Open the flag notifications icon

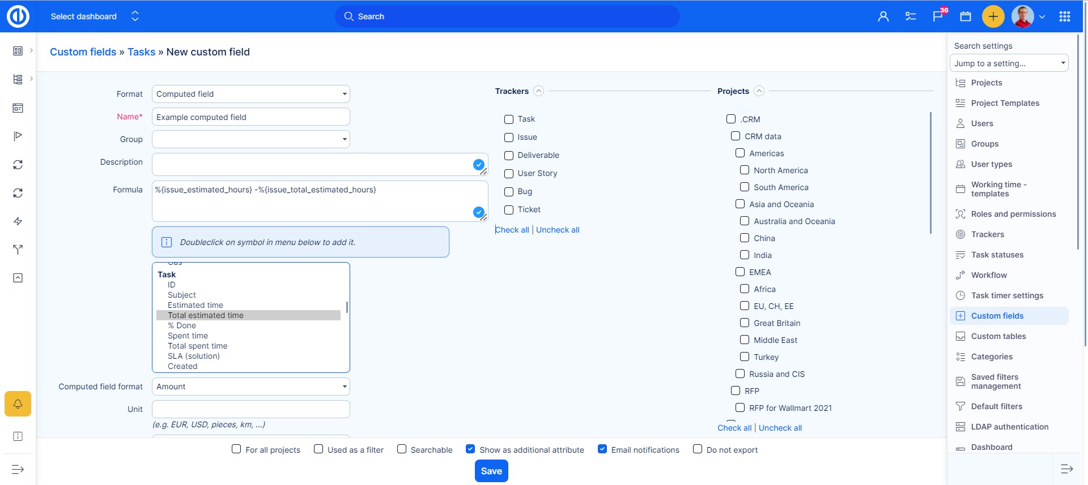(938, 16)
